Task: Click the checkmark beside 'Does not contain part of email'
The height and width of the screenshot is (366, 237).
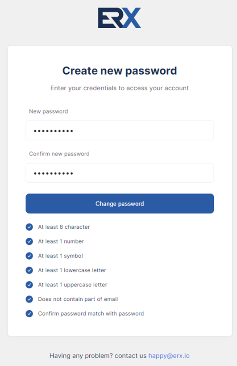Action: 29,299
